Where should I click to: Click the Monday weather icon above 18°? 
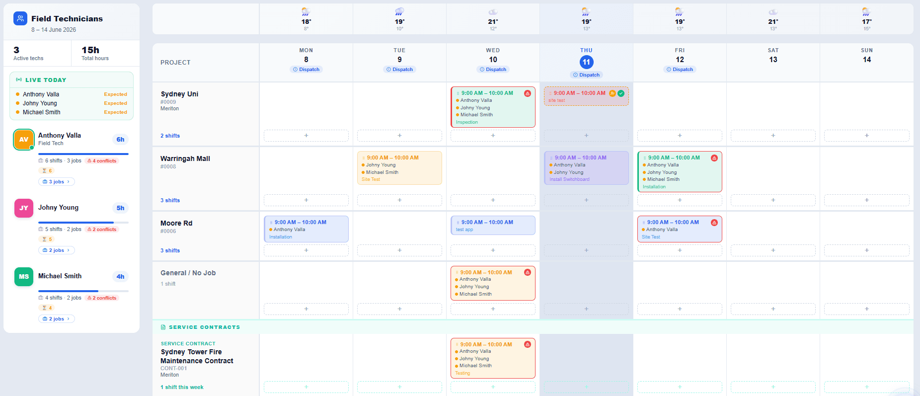pos(306,11)
